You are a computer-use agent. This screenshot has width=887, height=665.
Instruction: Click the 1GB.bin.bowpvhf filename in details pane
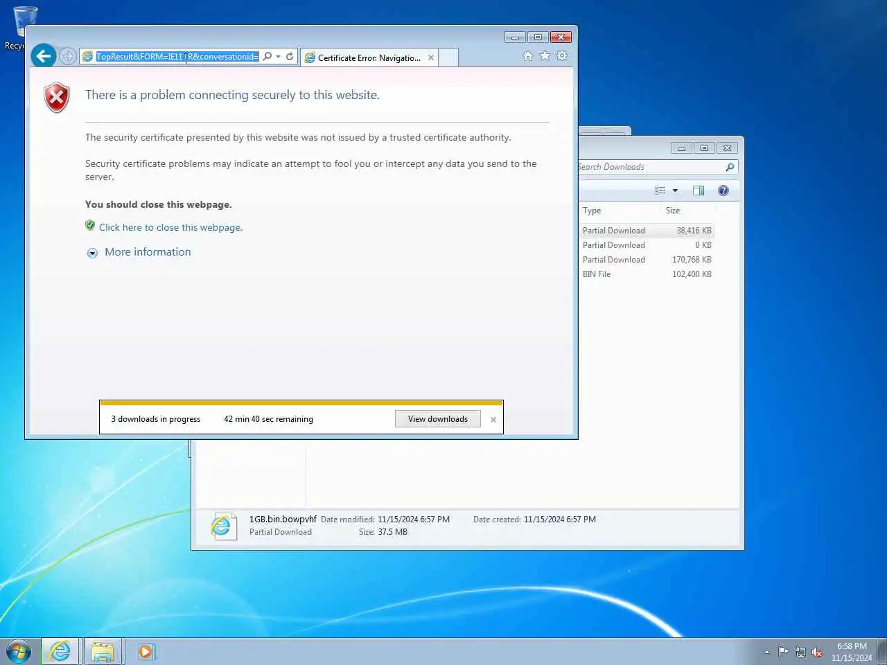coord(283,519)
